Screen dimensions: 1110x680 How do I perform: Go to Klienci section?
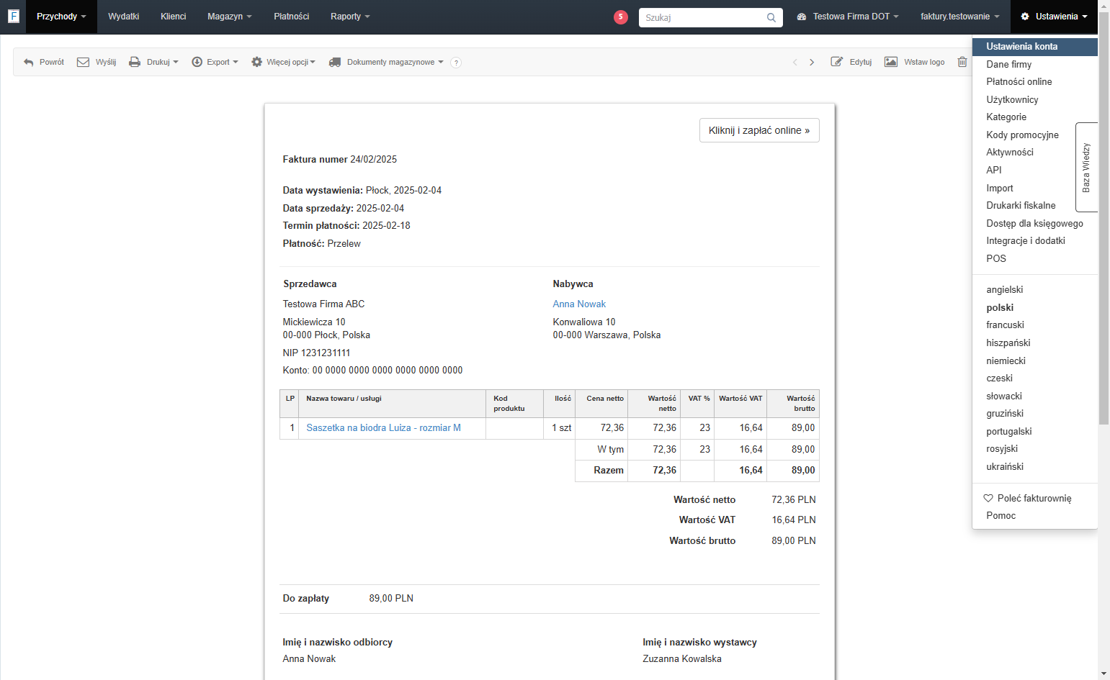[x=173, y=17]
